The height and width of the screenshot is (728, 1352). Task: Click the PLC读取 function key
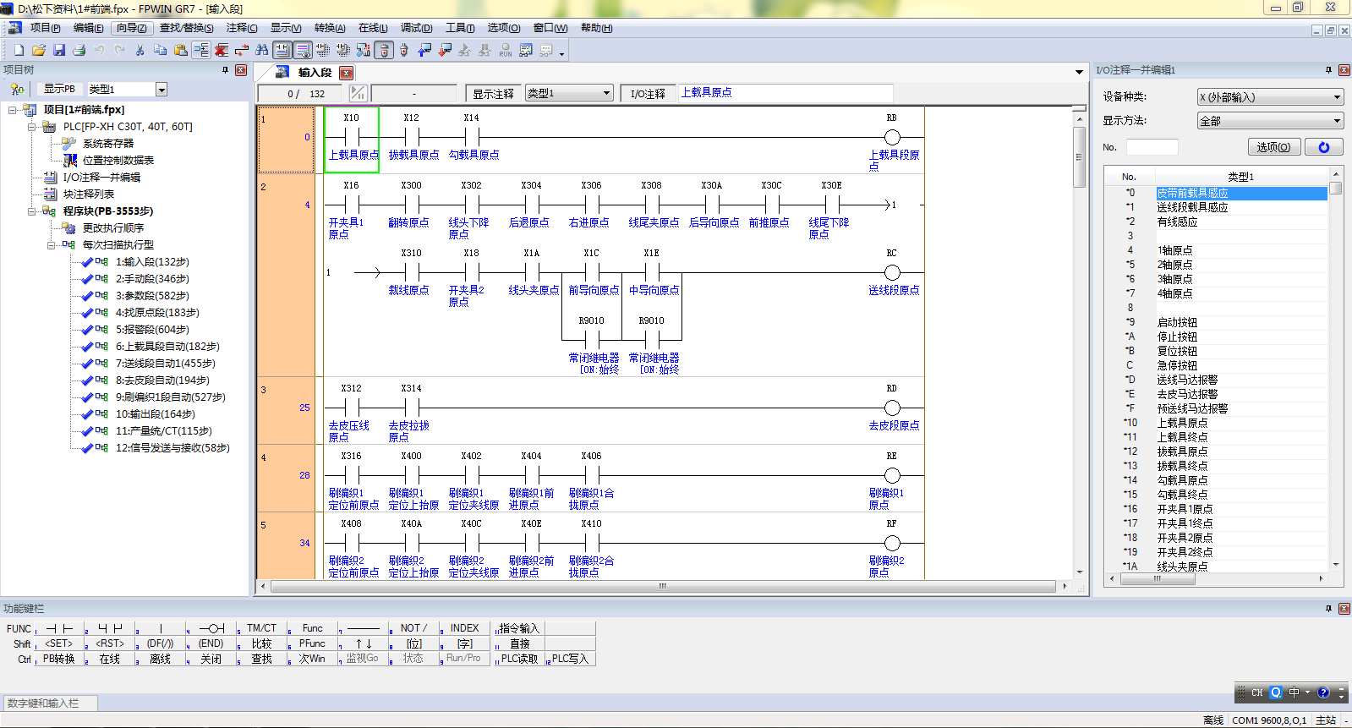pos(518,659)
